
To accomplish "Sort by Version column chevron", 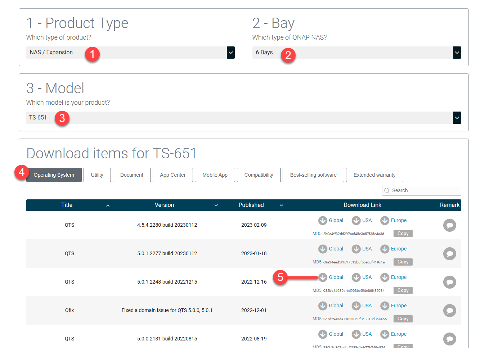I will [x=216, y=205].
